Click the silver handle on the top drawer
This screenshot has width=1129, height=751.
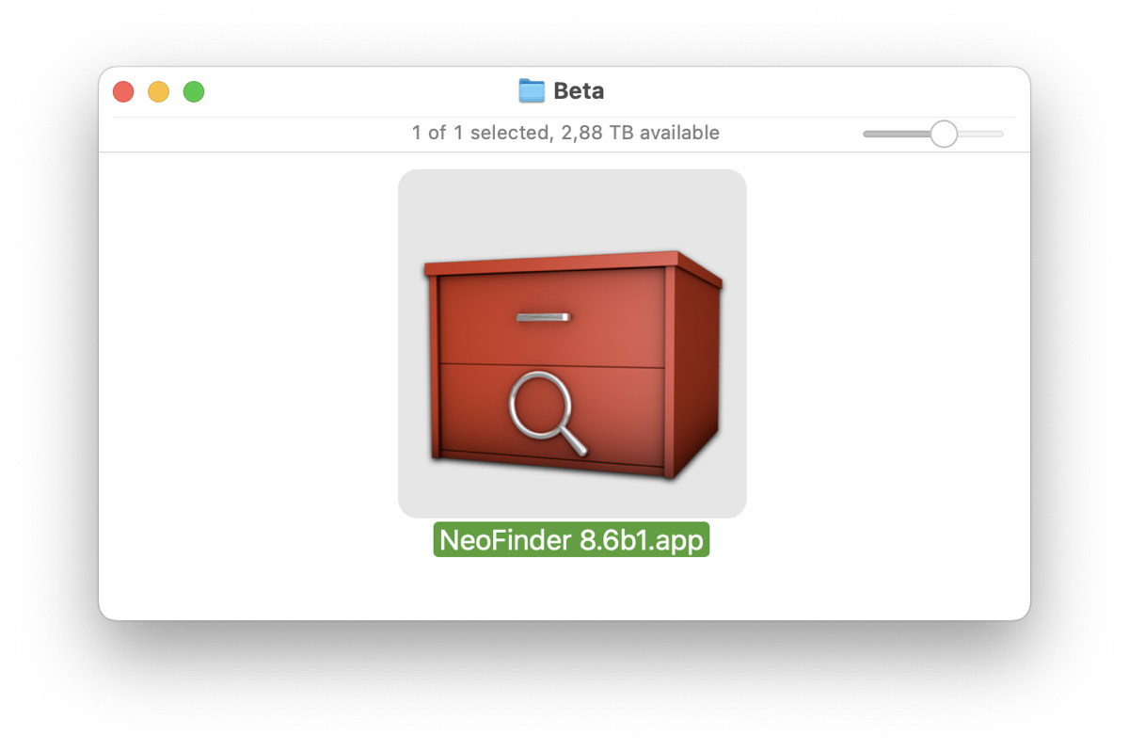click(x=543, y=317)
